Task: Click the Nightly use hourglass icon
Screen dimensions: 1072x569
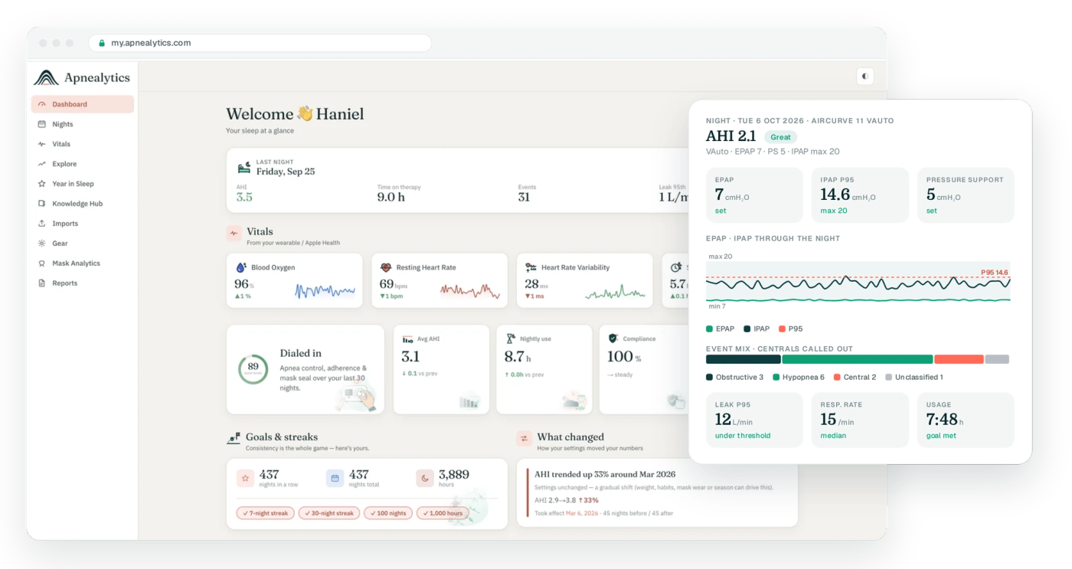Action: pos(511,338)
